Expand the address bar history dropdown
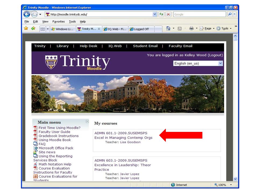This screenshot has width=258, height=193. pos(155,14)
